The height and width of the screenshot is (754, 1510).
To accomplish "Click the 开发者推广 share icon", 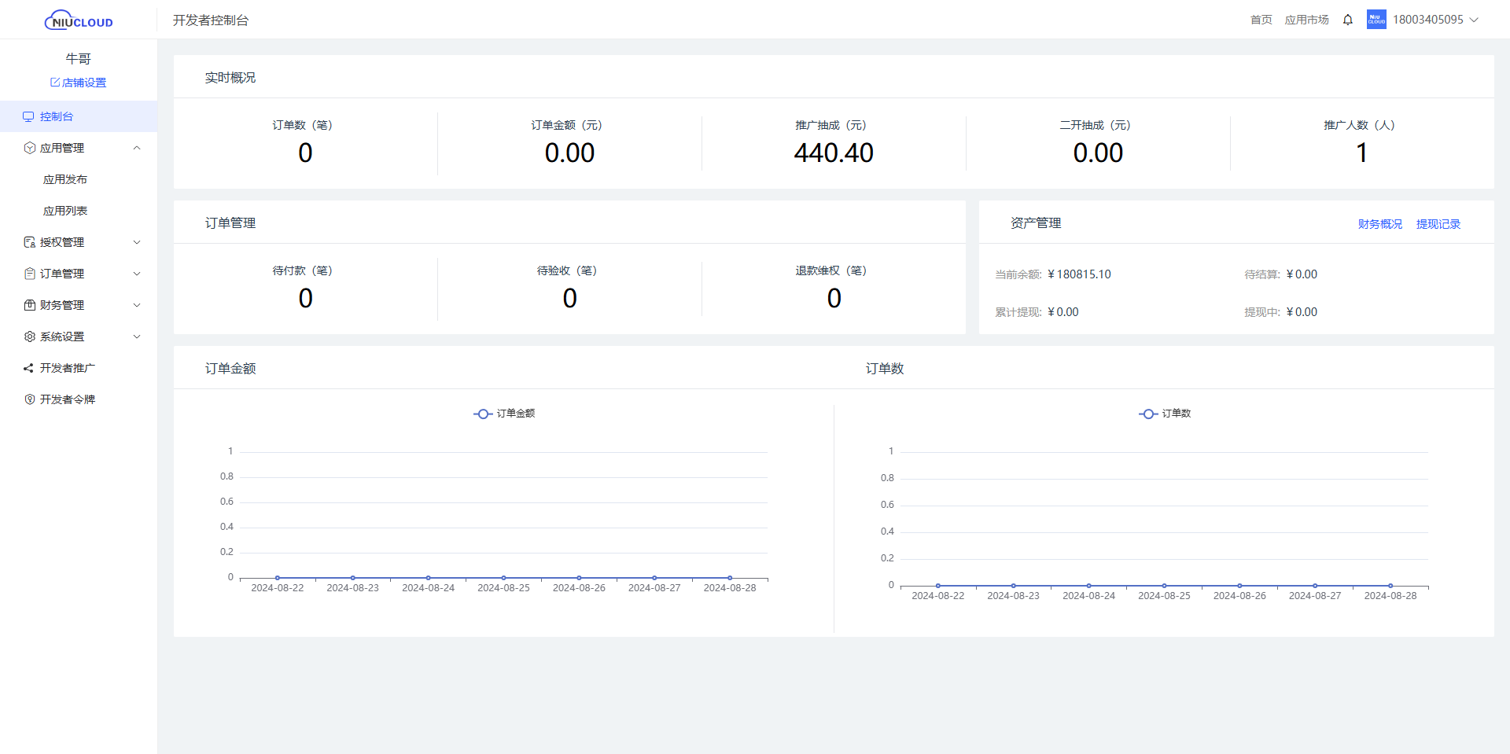I will tap(29, 368).
